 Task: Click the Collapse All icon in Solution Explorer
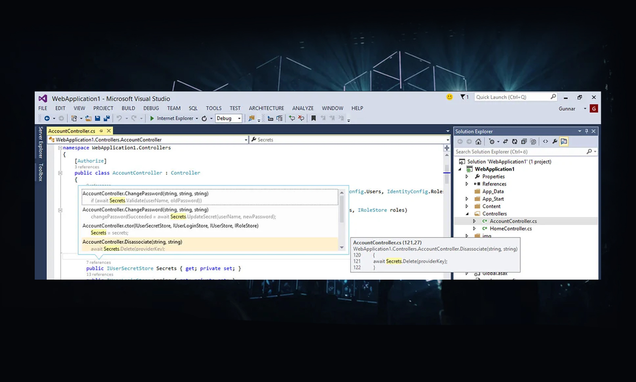524,142
